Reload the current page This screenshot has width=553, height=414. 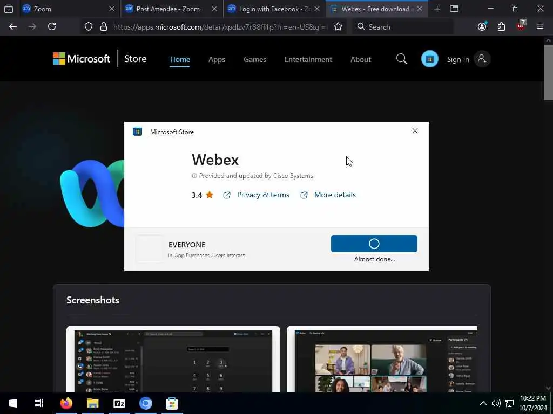(52, 26)
